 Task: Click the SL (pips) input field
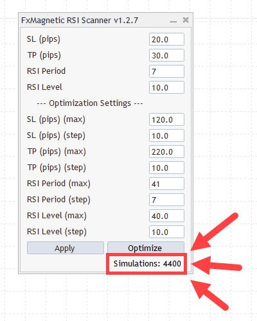166,39
